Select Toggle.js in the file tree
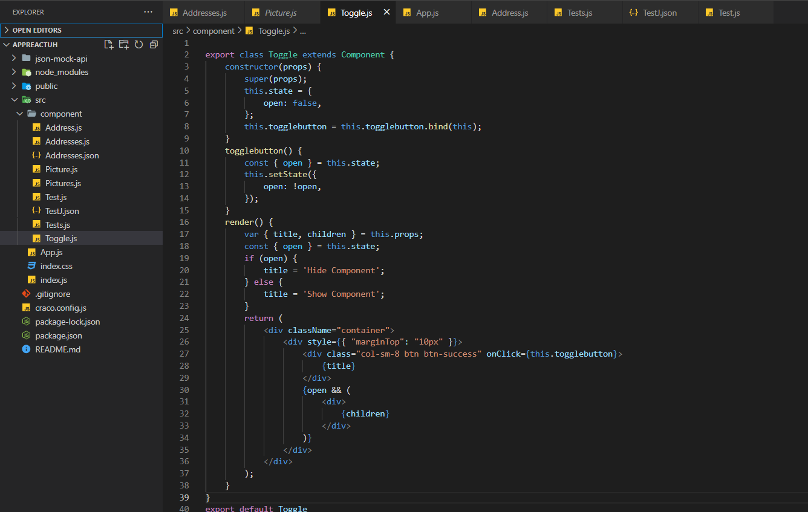The width and height of the screenshot is (808, 512). pyautogui.click(x=82, y=238)
